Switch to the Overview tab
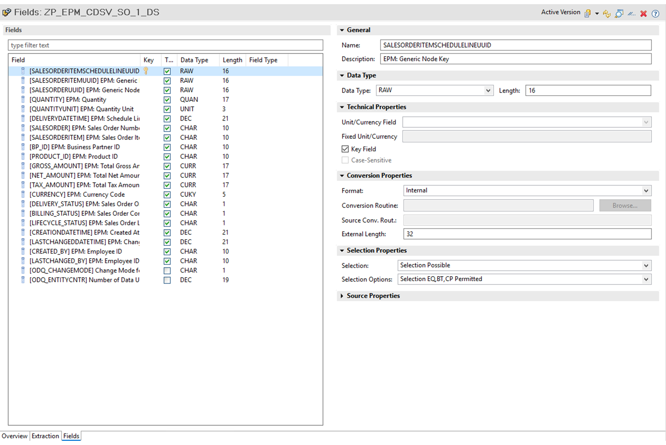Viewport: 666px width, 445px height. [x=15, y=436]
